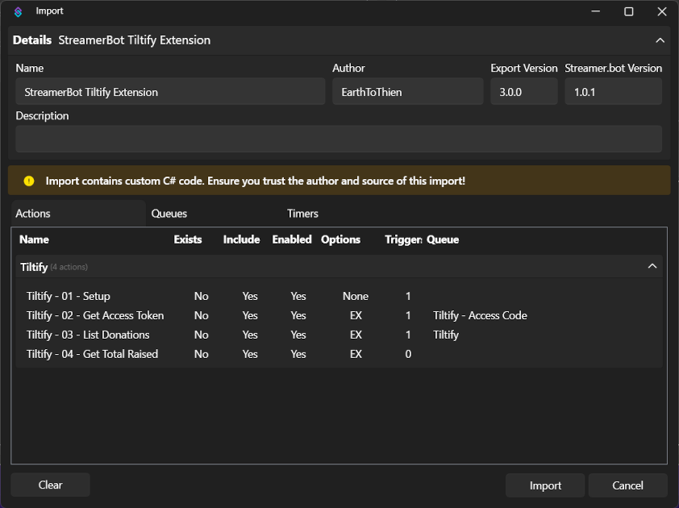Click the Import button
Viewport: 679px width, 508px height.
[x=545, y=485]
